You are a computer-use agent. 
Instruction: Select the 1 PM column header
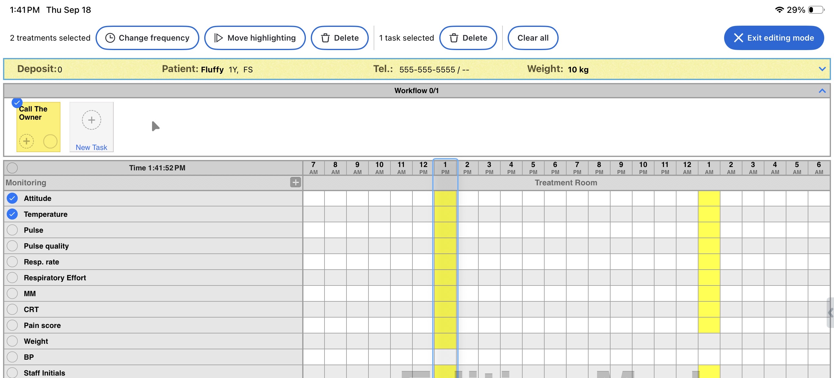pyautogui.click(x=445, y=168)
